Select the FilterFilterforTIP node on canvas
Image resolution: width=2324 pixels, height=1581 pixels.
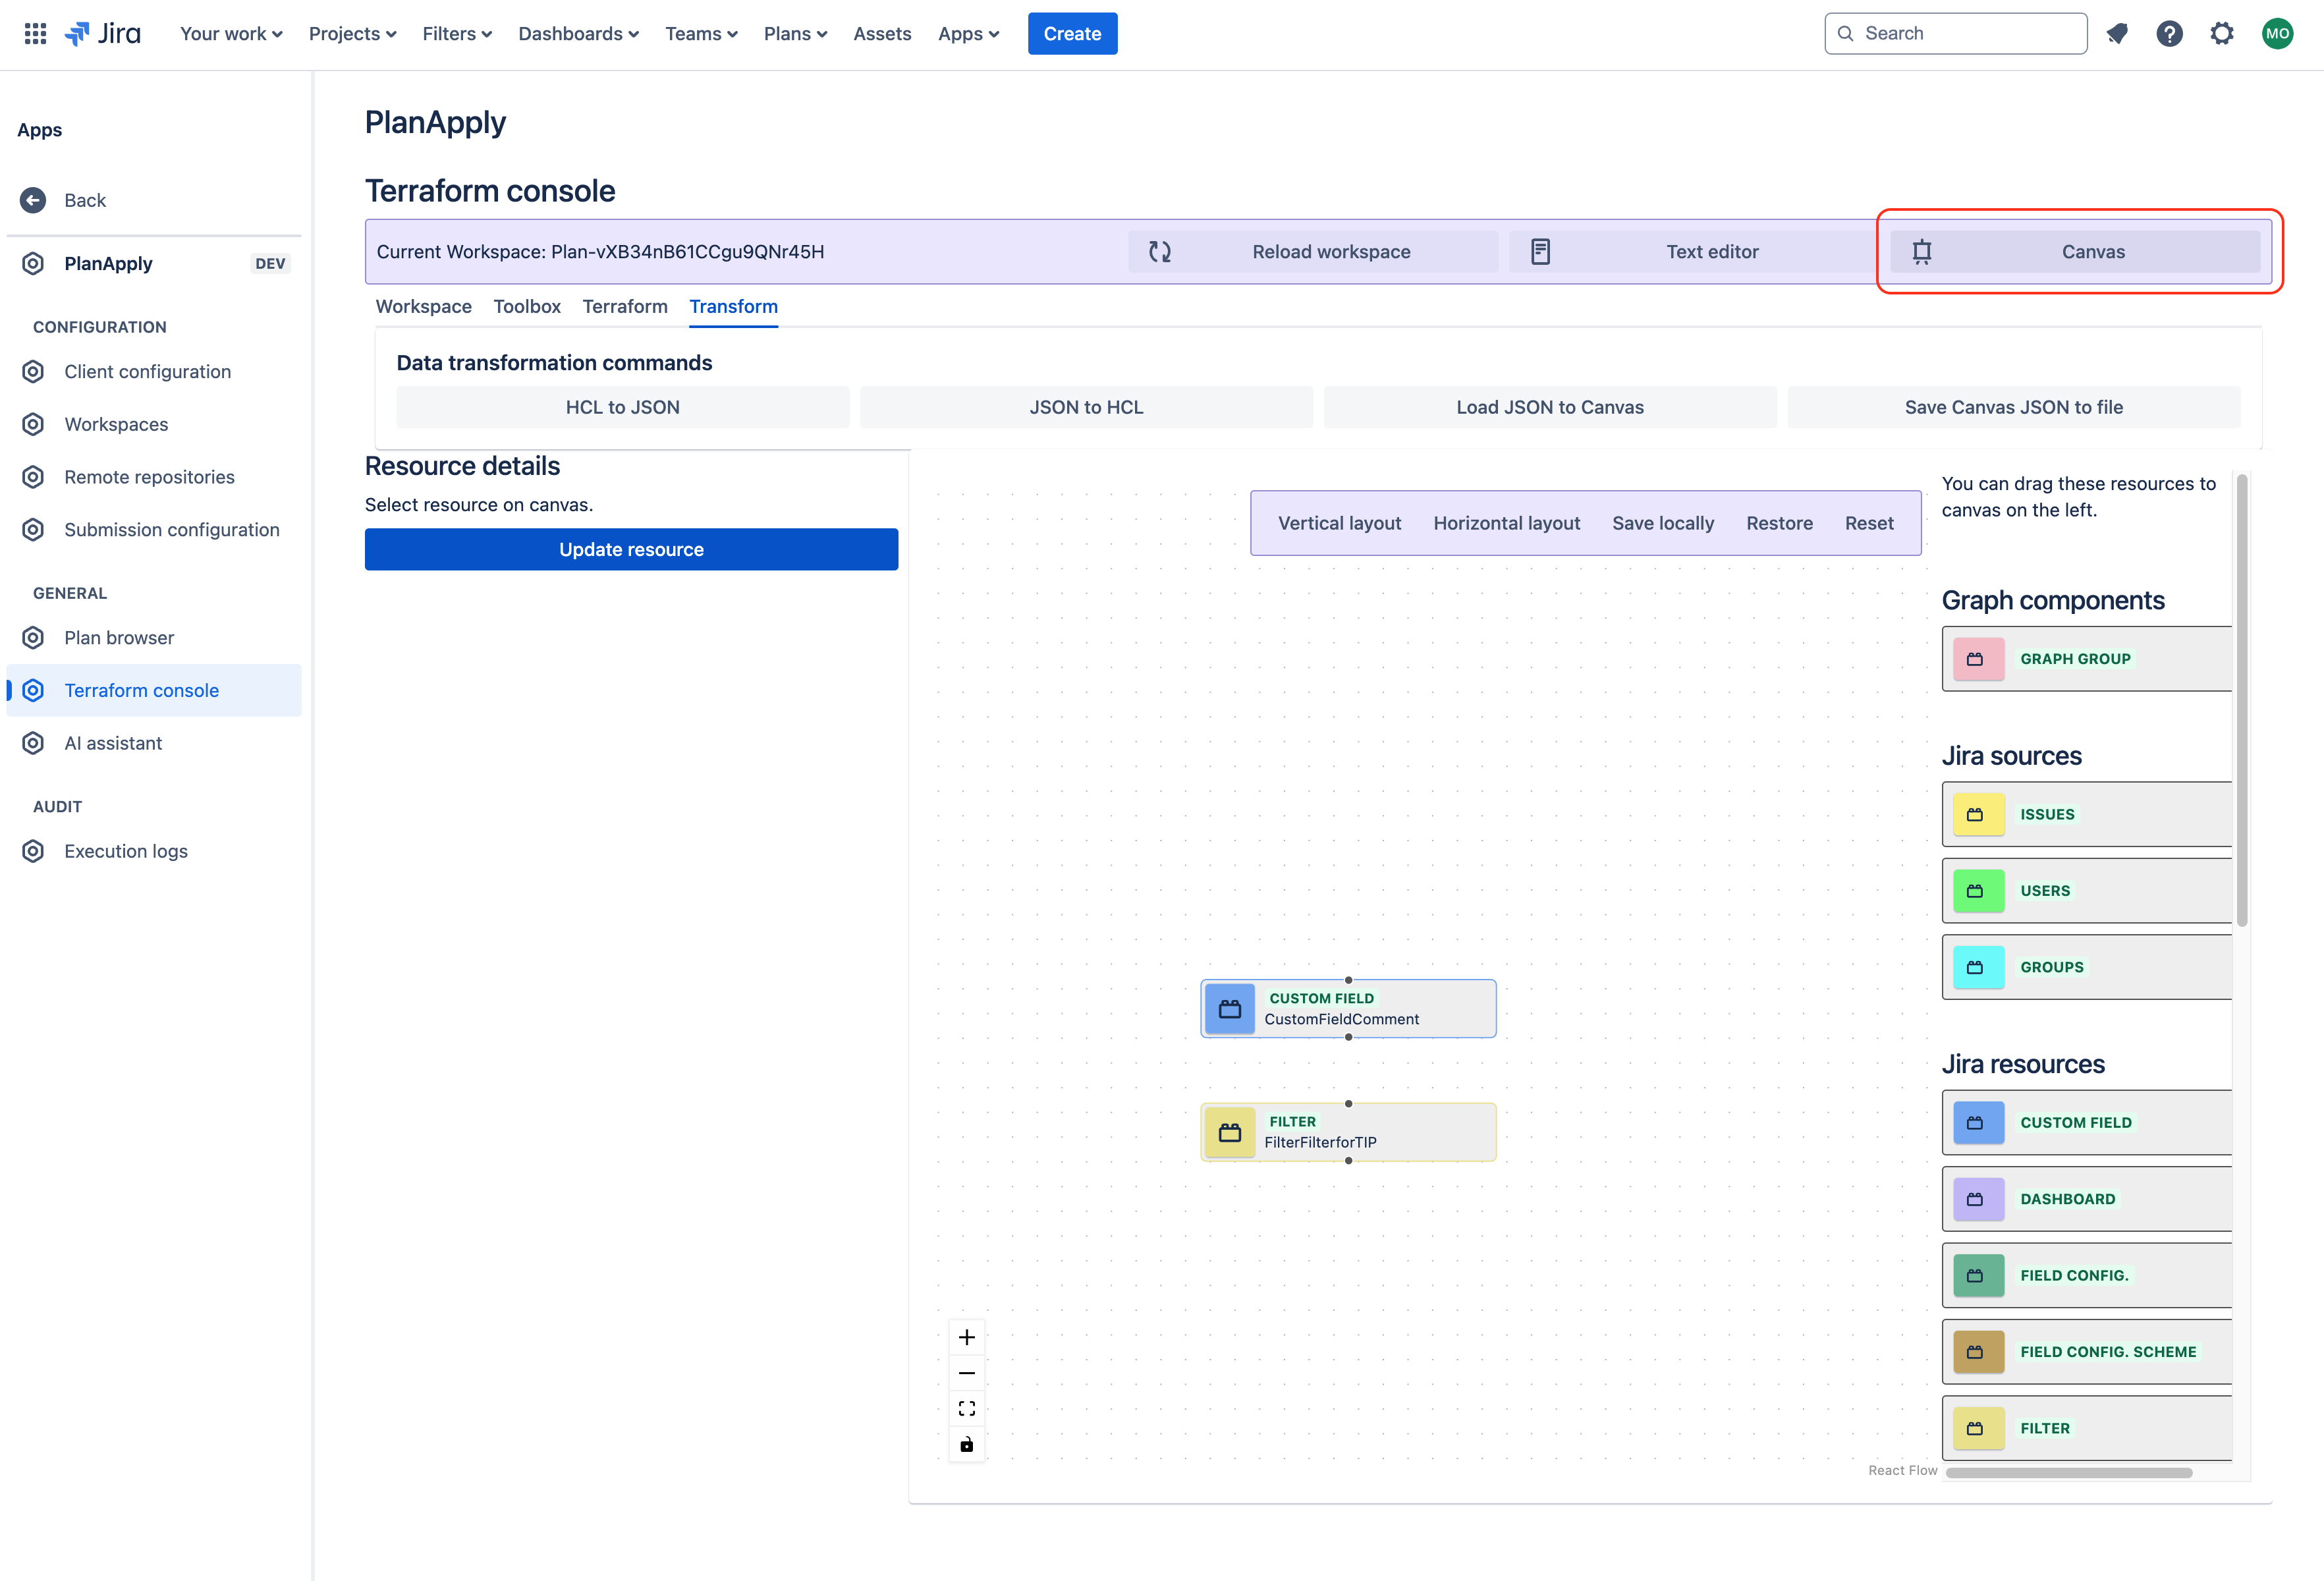1348,1132
